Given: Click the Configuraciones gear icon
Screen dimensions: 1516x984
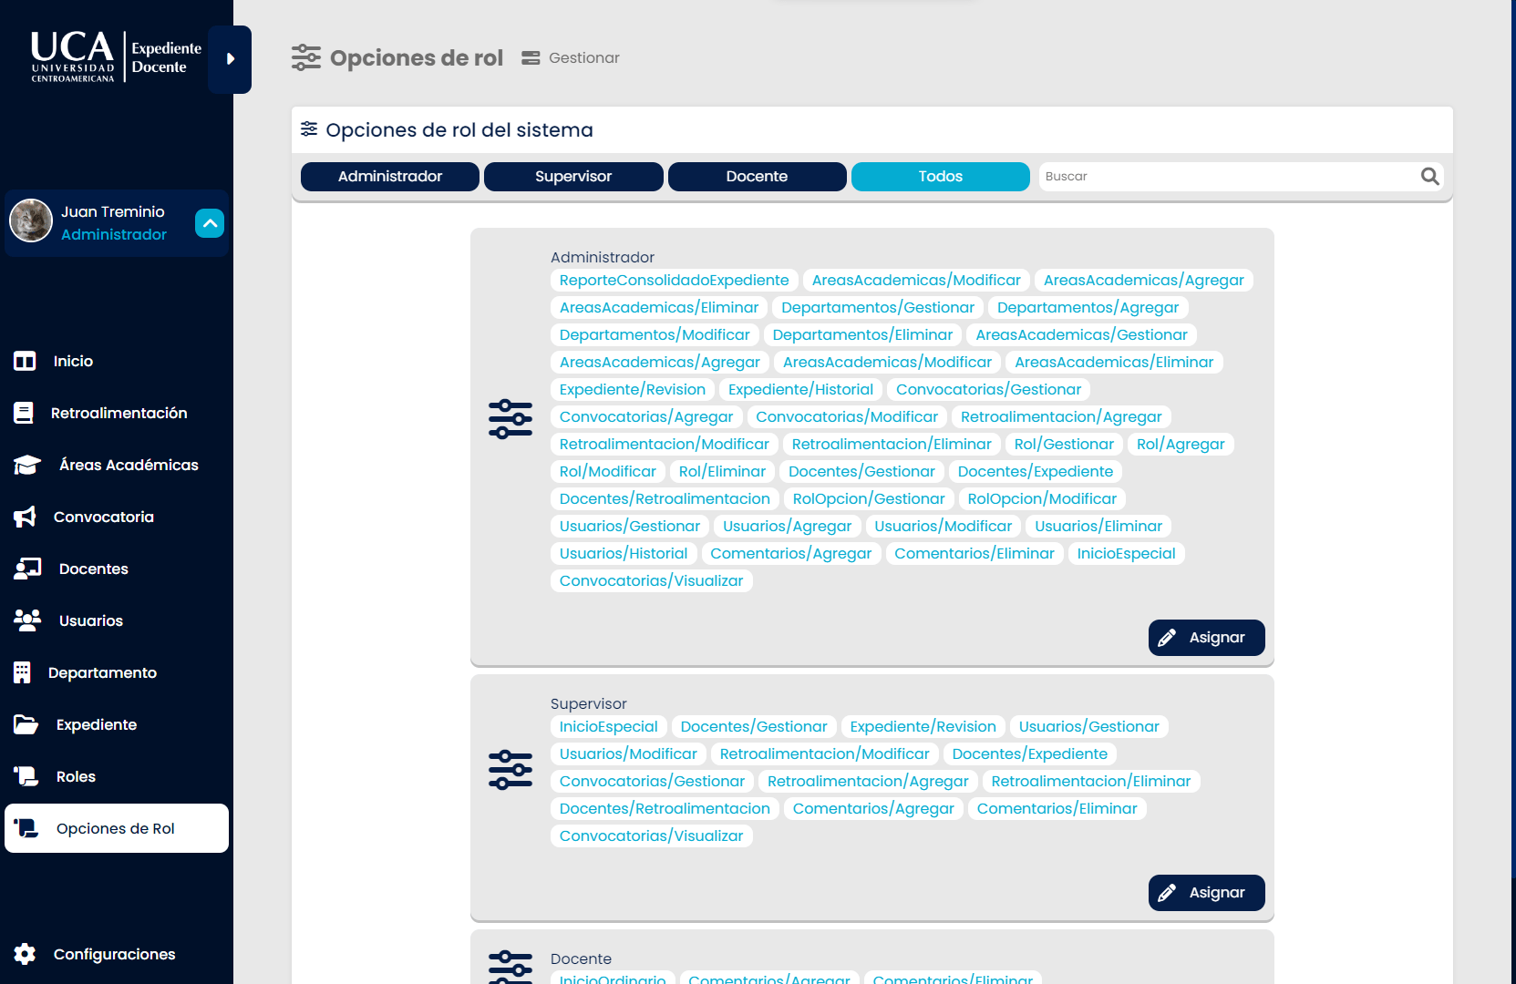Looking at the screenshot, I should tap(25, 954).
